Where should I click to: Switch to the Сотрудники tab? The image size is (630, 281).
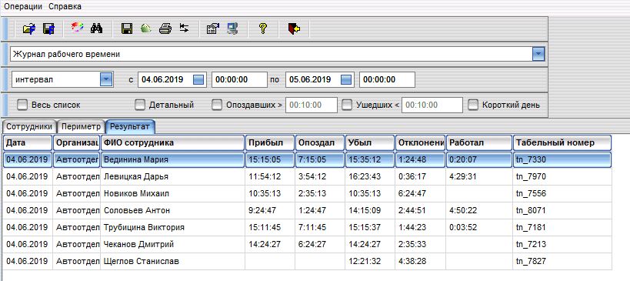click(x=29, y=126)
